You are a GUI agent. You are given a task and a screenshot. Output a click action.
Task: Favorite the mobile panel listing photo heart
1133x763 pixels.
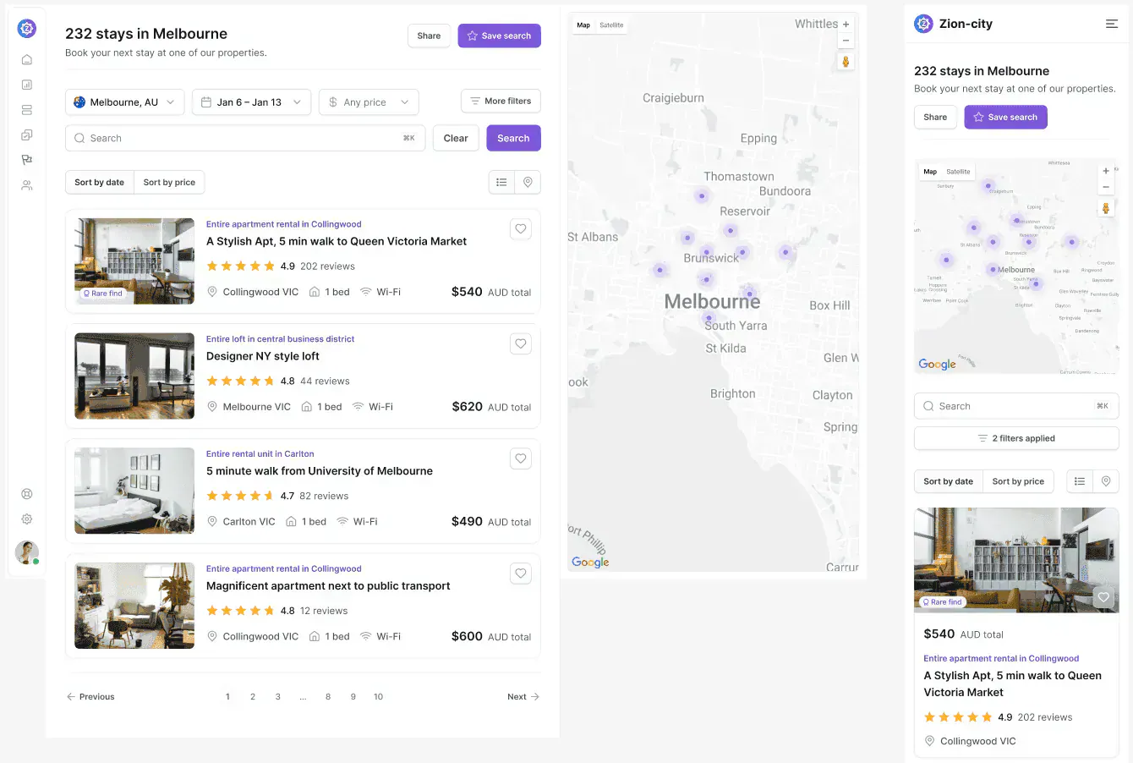tap(1103, 596)
